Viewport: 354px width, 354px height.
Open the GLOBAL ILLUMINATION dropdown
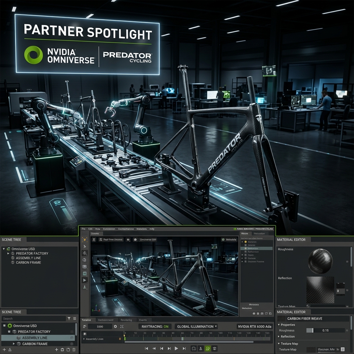click(197, 326)
